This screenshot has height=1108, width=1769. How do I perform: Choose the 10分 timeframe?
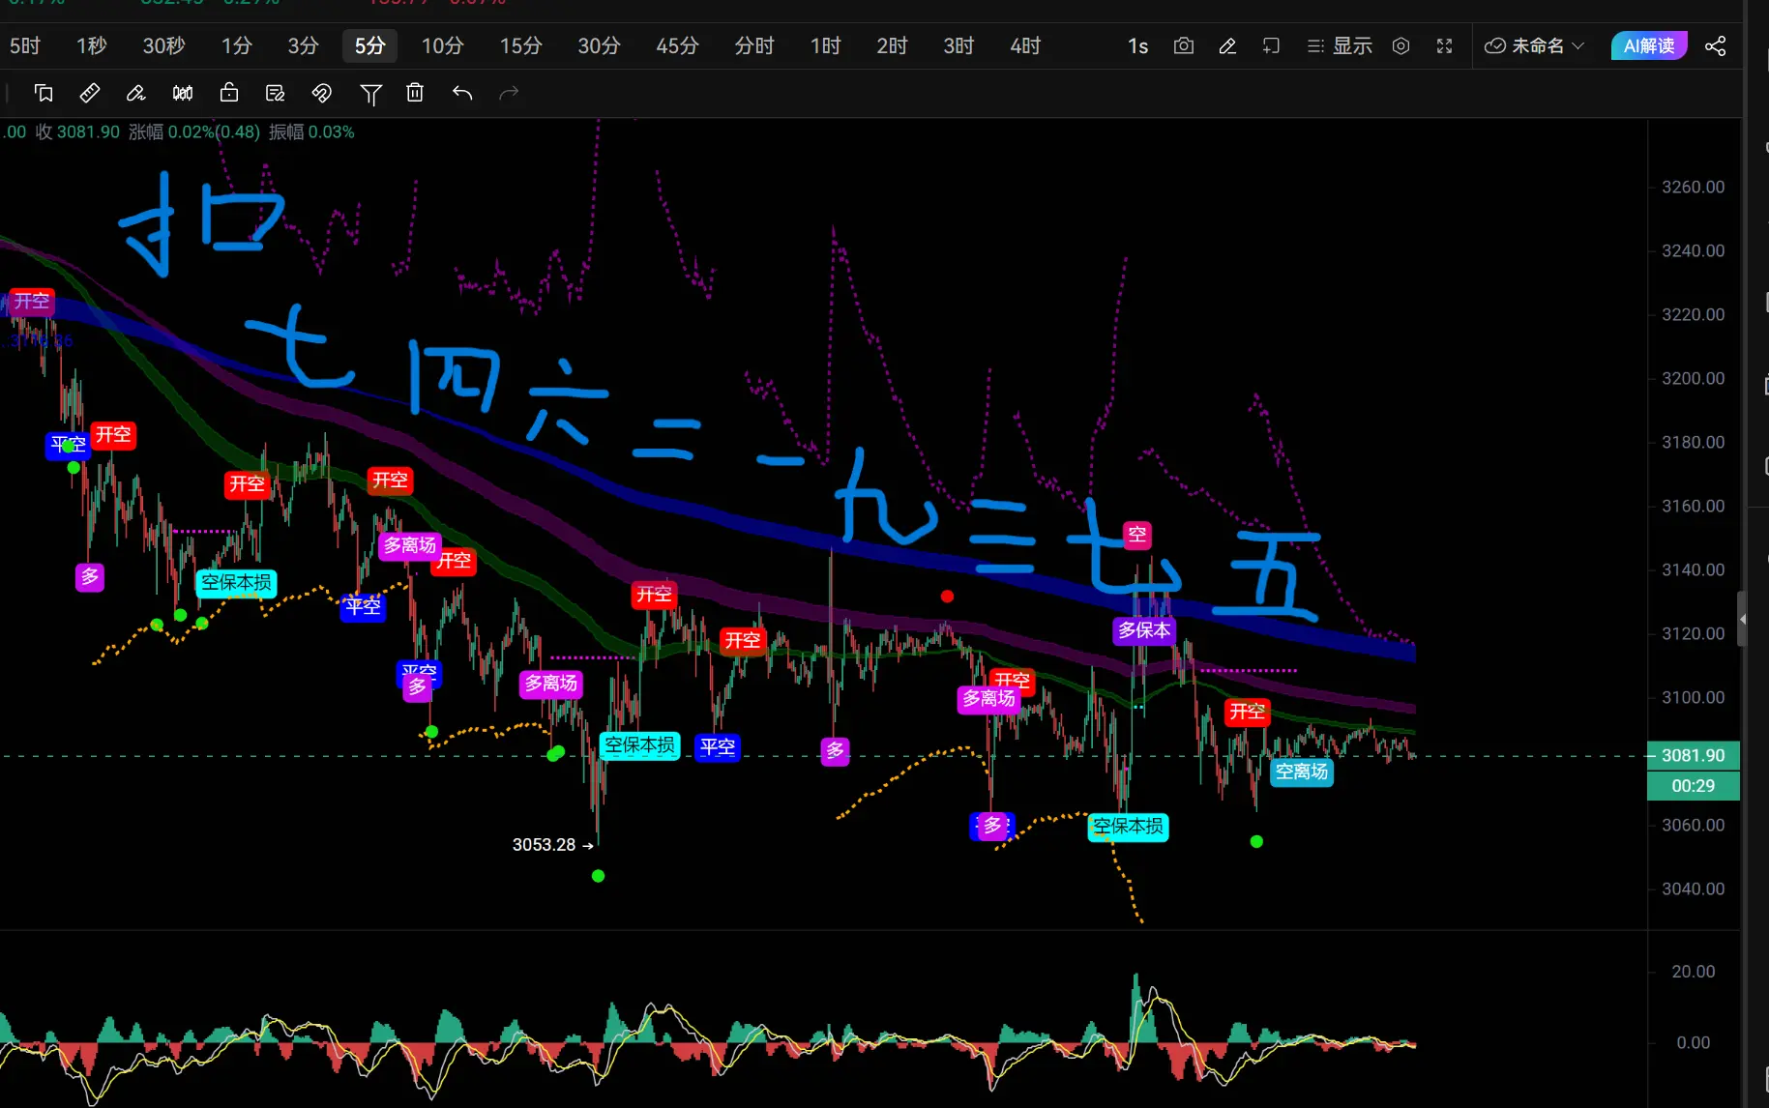point(443,45)
